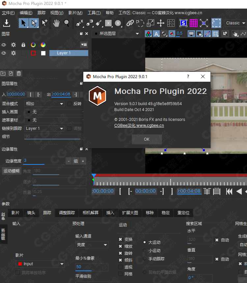Click the Go to first frame icon
Image resolution: width=247 pixels, height=283 pixels.
click(x=229, y=191)
